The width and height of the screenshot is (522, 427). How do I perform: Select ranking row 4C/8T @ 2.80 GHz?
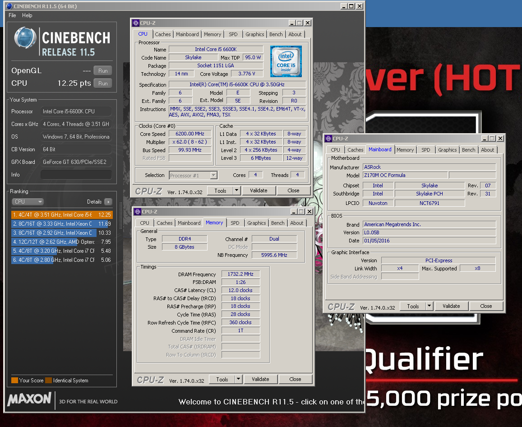62,260
